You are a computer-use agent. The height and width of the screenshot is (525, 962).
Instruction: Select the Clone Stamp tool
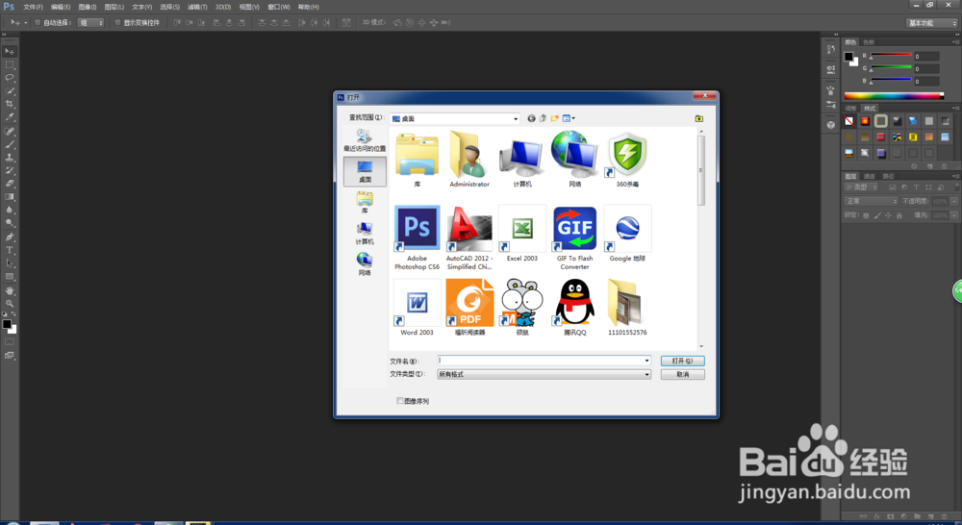(10, 158)
